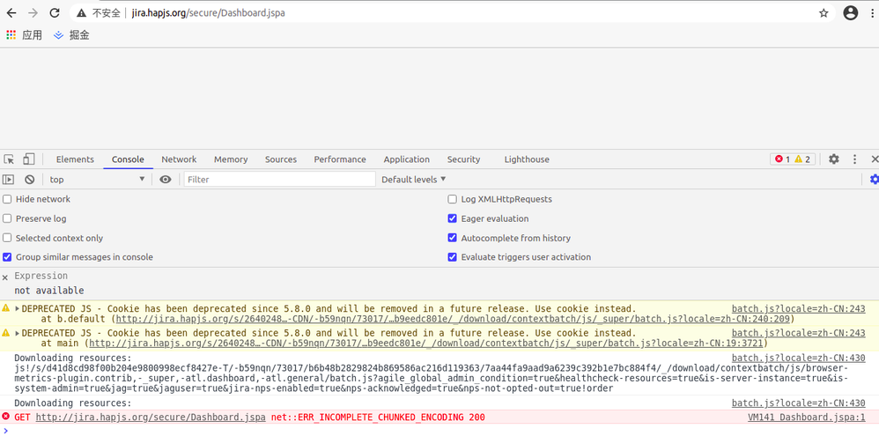This screenshot has width=879, height=436.
Task: Switch to the Sources tab
Action: click(281, 159)
